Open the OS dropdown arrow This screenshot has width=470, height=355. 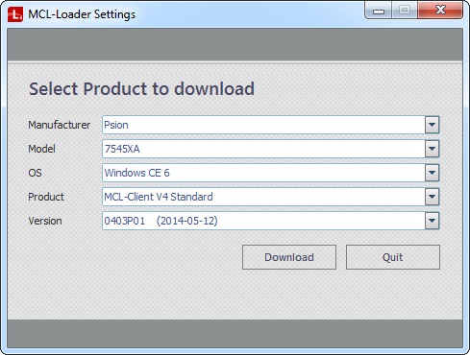point(432,173)
